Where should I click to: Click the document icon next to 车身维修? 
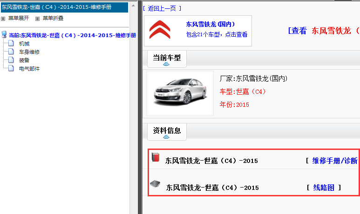click(x=11, y=52)
